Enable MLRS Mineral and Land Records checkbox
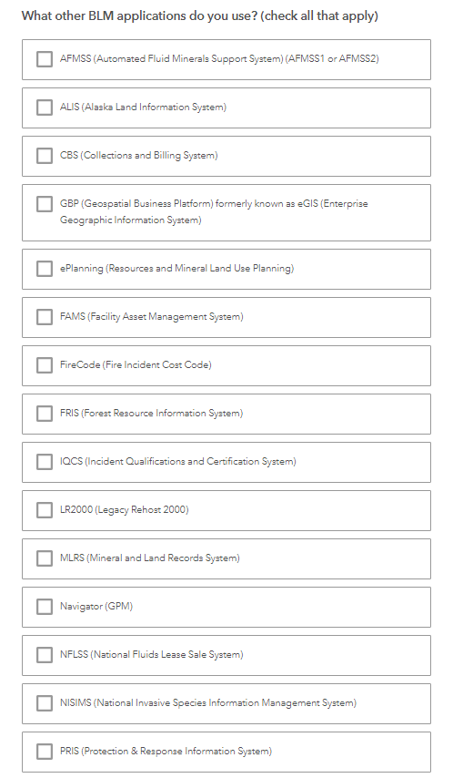The image size is (453, 778). point(44,558)
